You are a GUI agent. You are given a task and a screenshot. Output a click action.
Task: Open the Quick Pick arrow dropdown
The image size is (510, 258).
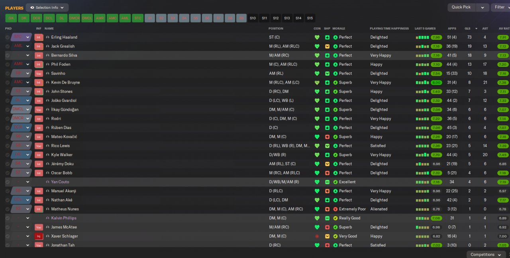[483, 8]
